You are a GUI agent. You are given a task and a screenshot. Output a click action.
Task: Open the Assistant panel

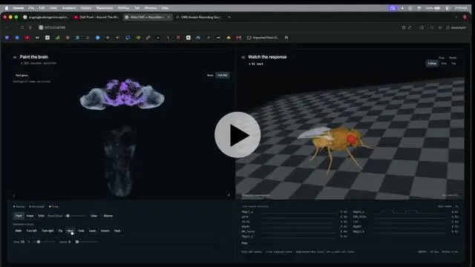click(456, 27)
